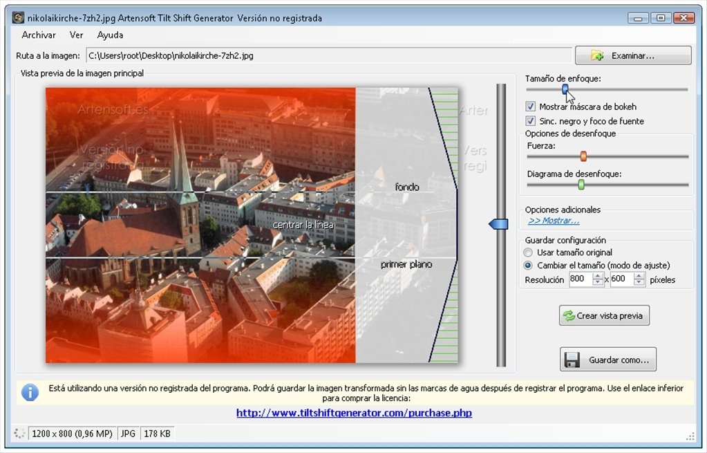Click the resolution width field showing 800

click(581, 279)
